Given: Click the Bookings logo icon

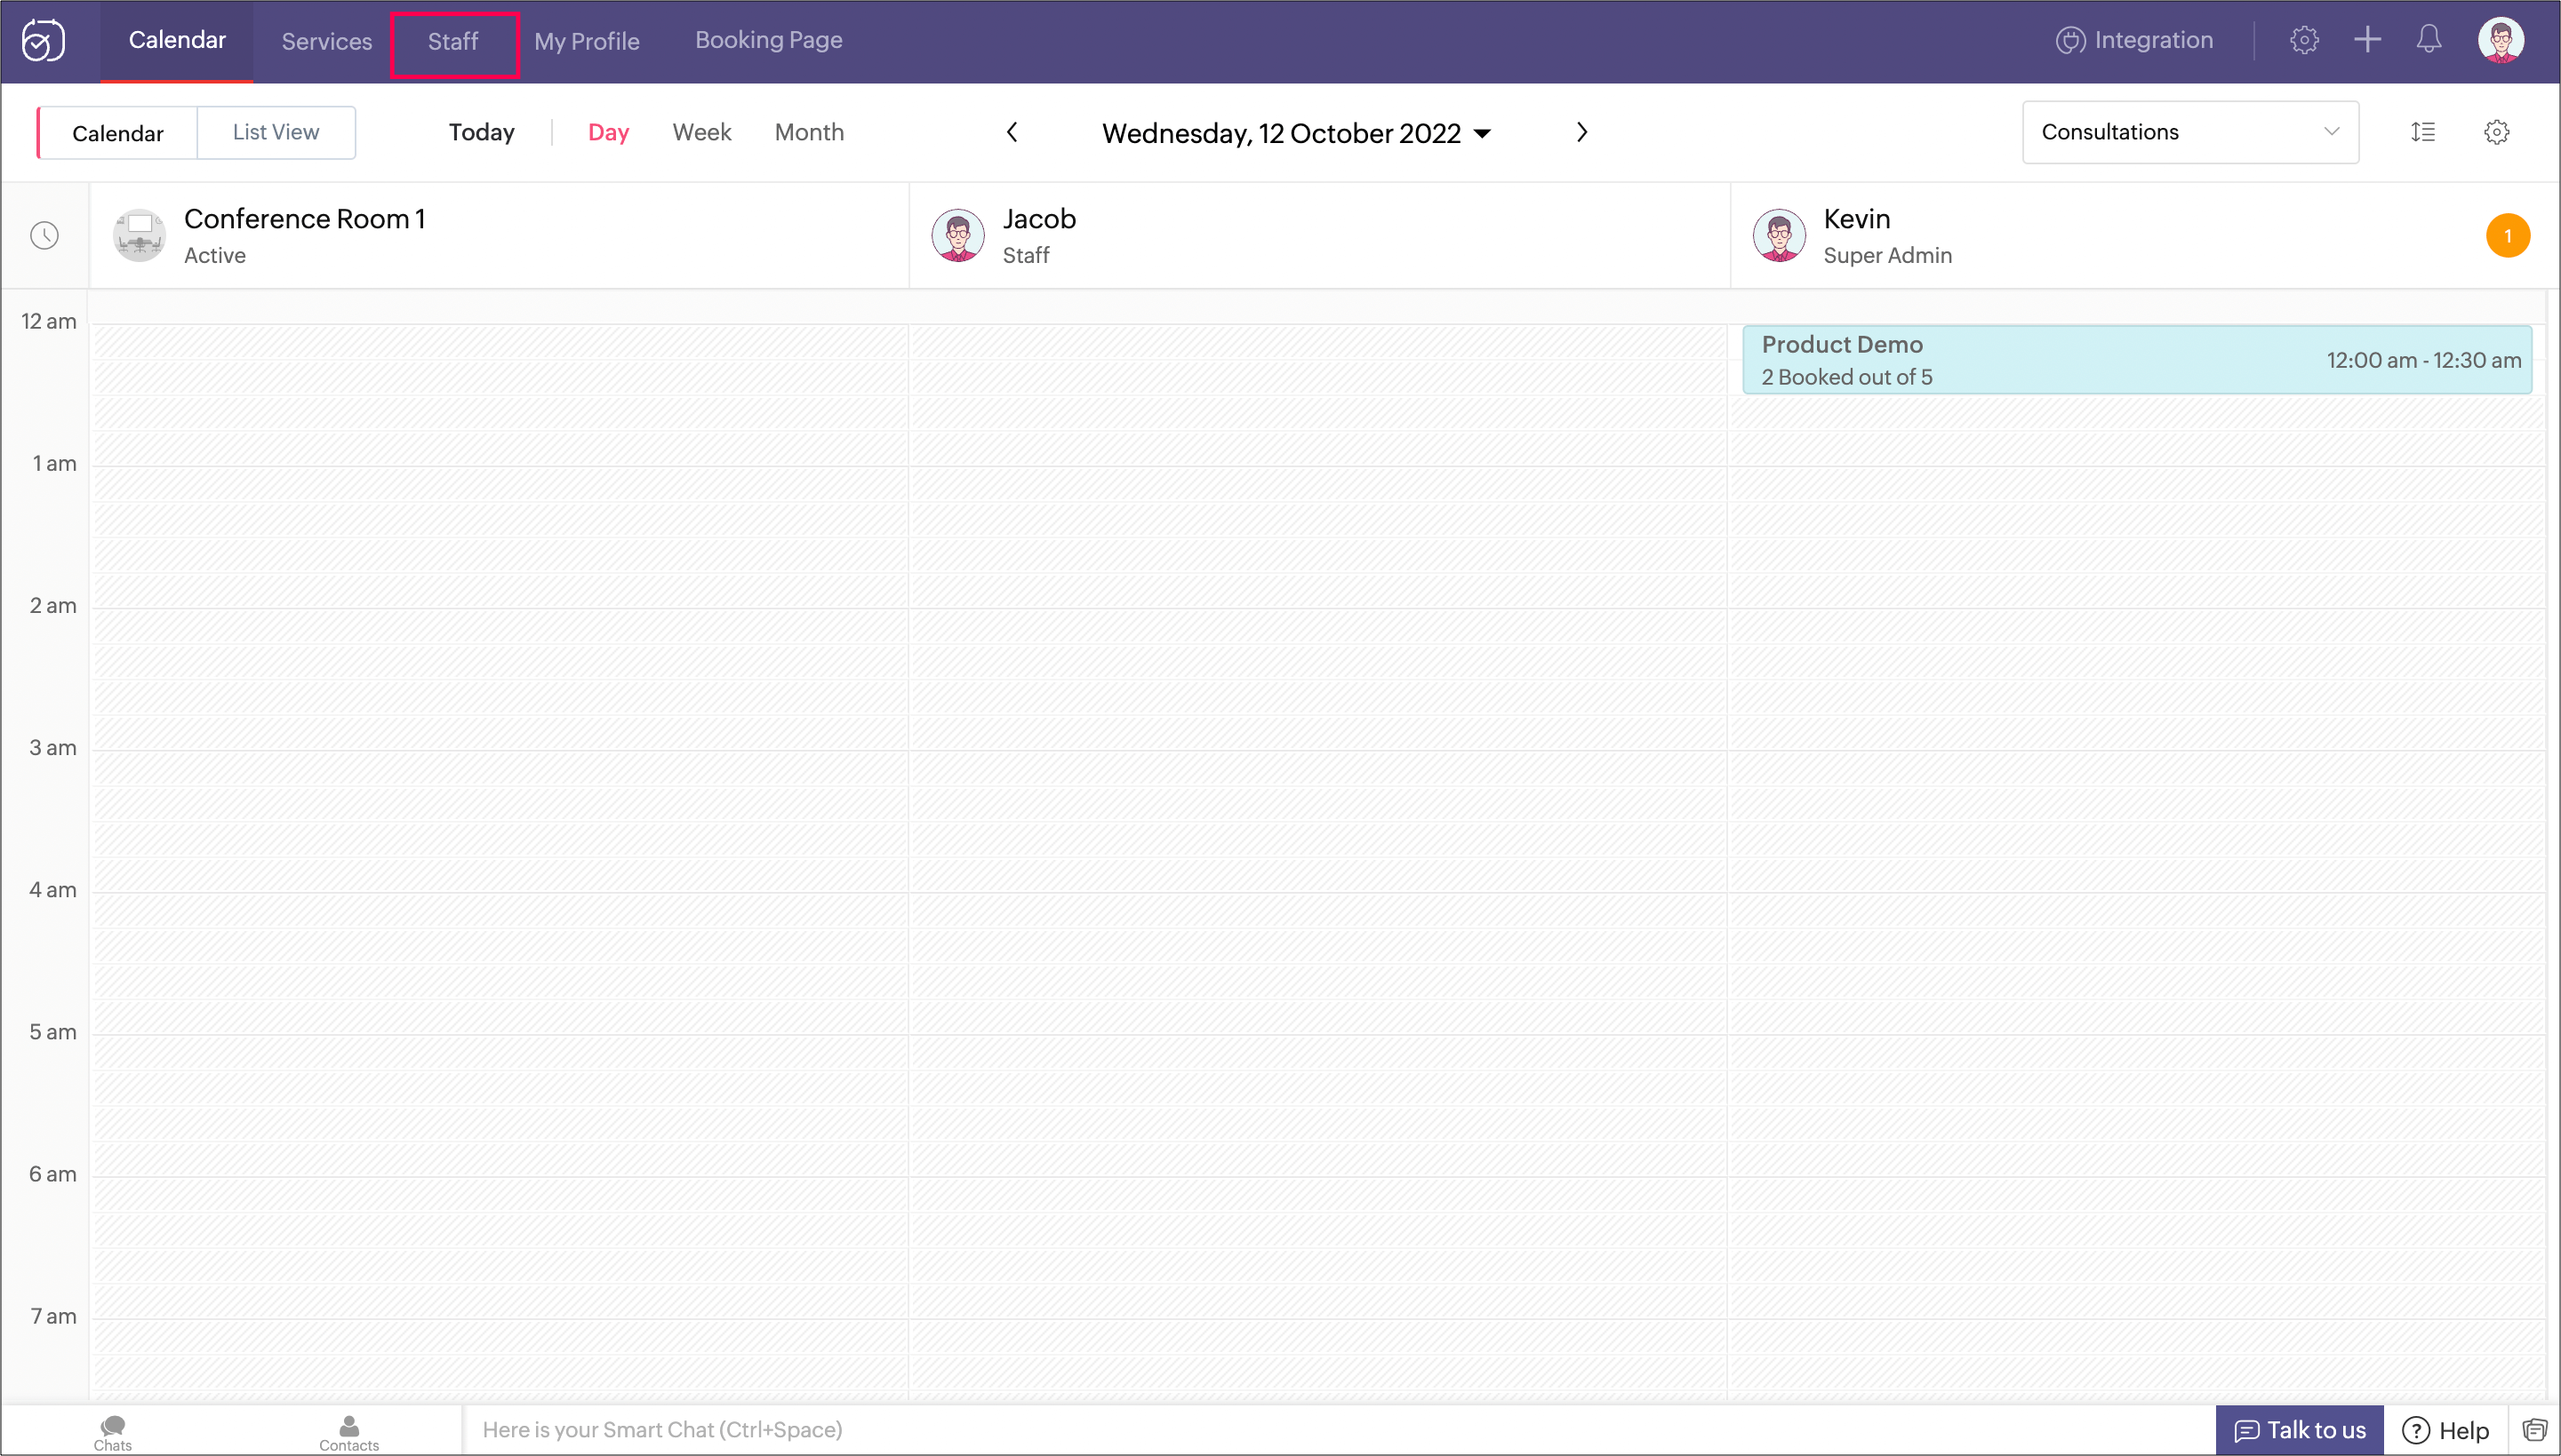Looking at the screenshot, I should 43,41.
